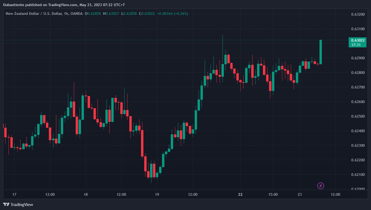Click the open value O0.62858

click(x=93, y=13)
